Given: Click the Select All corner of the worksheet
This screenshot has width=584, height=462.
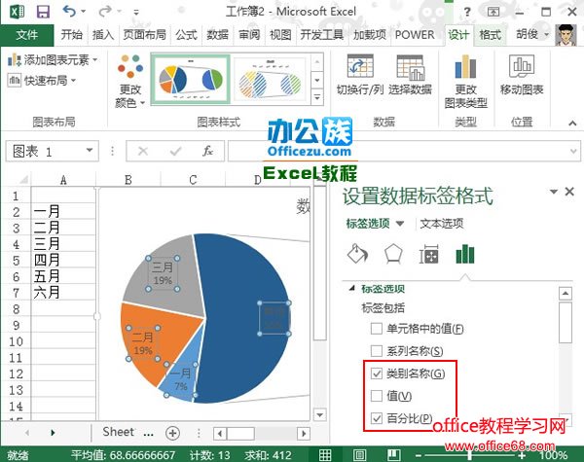Looking at the screenshot, I should 23,180.
